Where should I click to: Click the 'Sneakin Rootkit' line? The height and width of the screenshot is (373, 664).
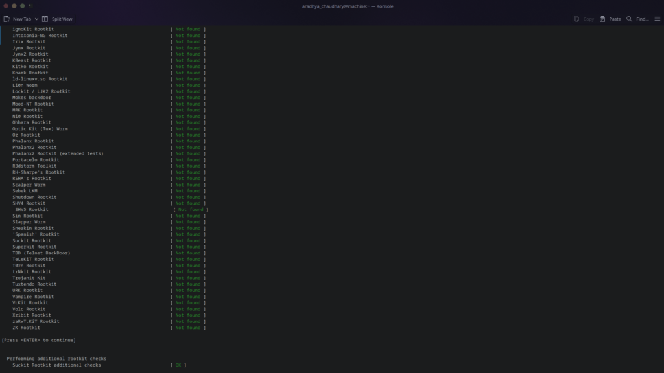(33, 229)
